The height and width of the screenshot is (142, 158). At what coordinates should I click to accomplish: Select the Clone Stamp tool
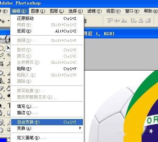pyautogui.click(x=2, y=81)
